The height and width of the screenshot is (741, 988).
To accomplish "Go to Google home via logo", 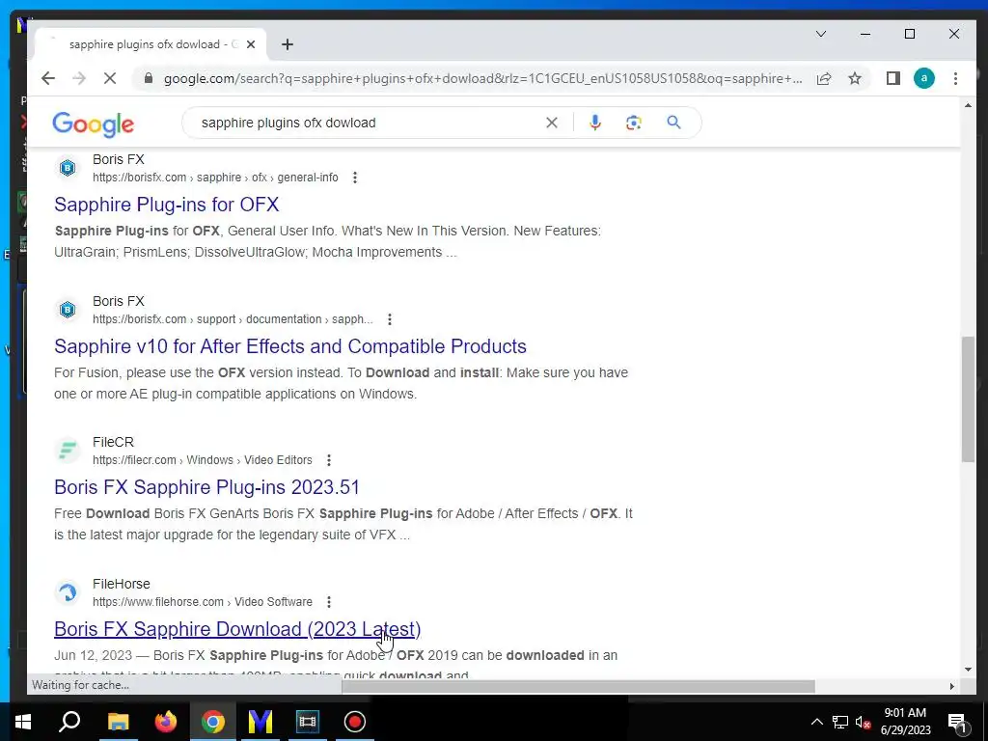I will coord(94,124).
